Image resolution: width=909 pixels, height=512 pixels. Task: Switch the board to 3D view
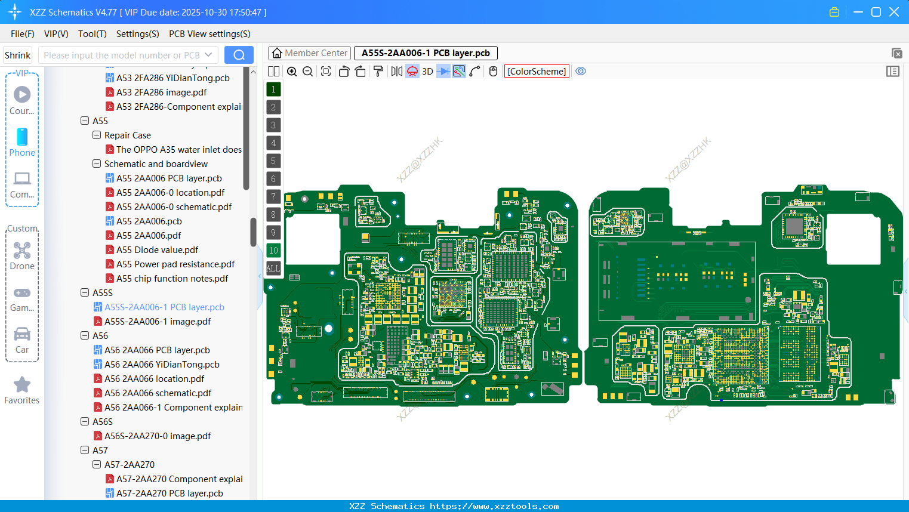pos(427,71)
